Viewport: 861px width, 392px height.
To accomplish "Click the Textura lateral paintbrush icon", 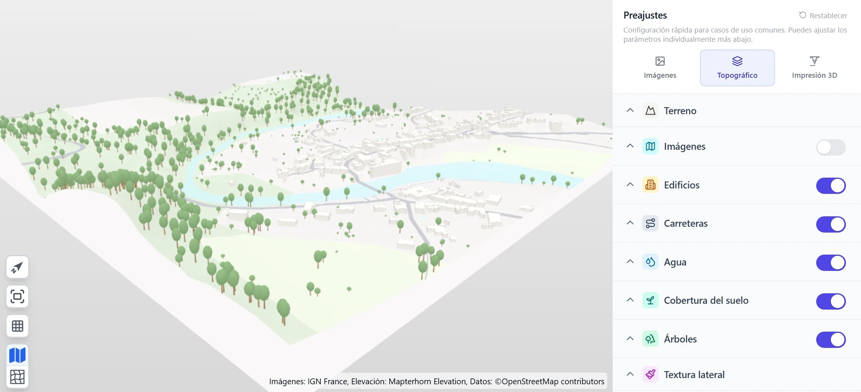I will pyautogui.click(x=650, y=374).
